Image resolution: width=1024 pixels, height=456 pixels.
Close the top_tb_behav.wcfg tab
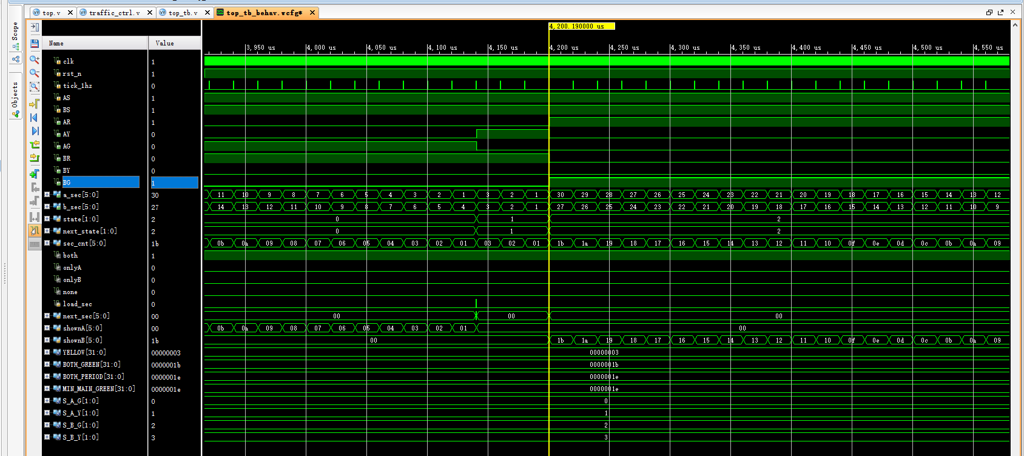click(312, 13)
